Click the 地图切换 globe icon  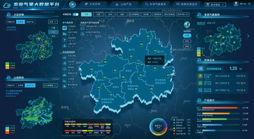[187, 25]
